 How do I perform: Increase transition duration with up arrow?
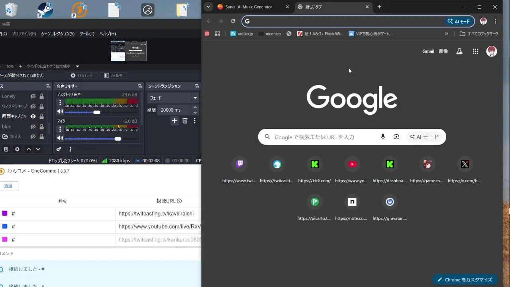[195, 107]
